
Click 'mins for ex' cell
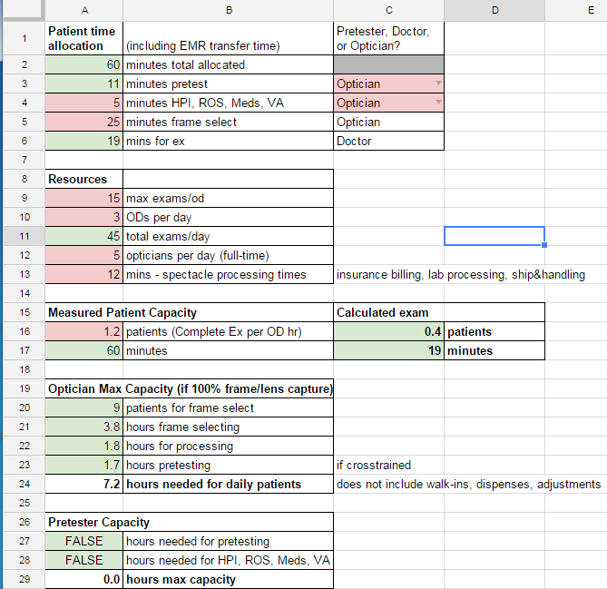tap(229, 141)
